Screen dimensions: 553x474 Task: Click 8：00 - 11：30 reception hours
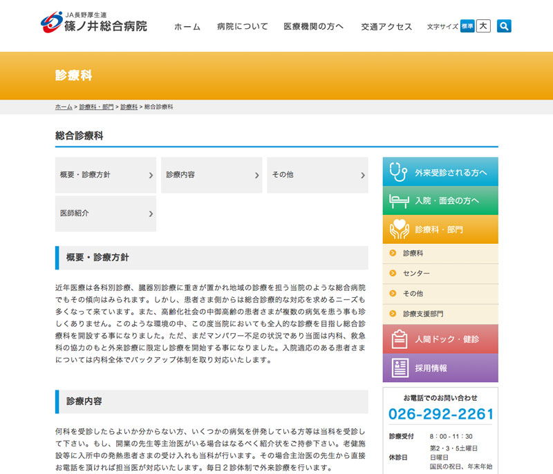(451, 436)
